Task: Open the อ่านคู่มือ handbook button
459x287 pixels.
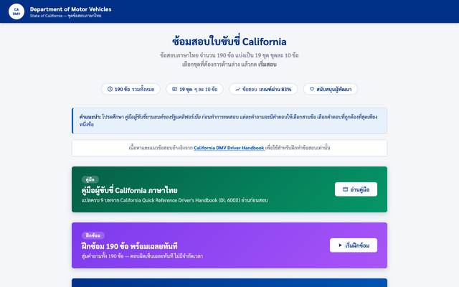Action: click(x=356, y=189)
